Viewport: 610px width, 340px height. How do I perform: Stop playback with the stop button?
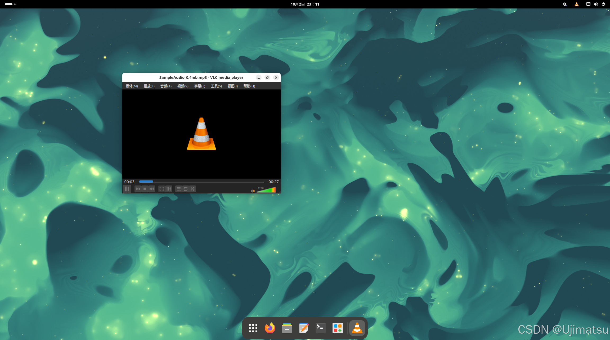pyautogui.click(x=145, y=189)
